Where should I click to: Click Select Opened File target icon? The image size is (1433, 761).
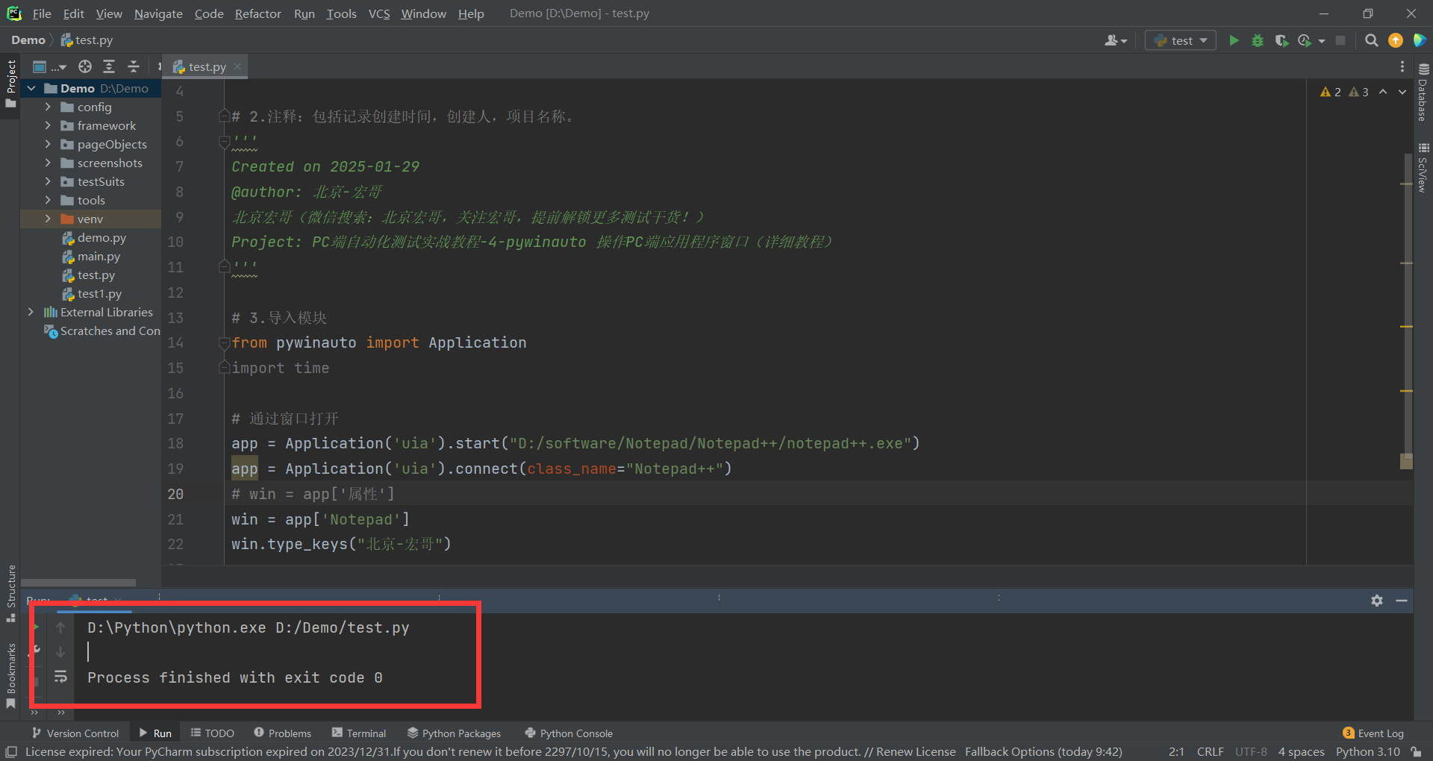(x=85, y=66)
